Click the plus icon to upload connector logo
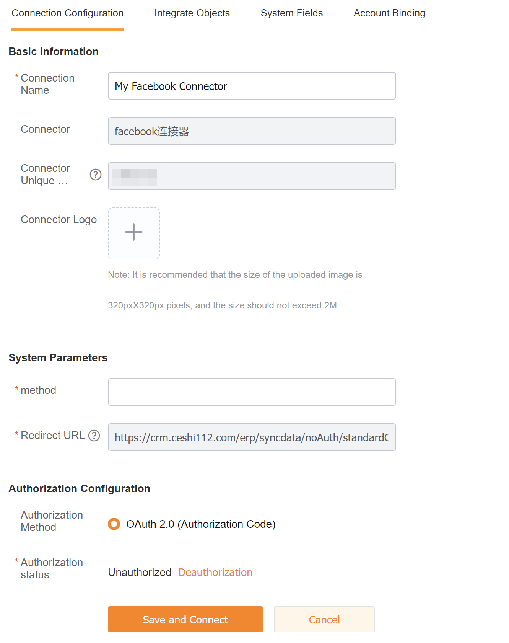The width and height of the screenshot is (509, 643). (x=134, y=232)
